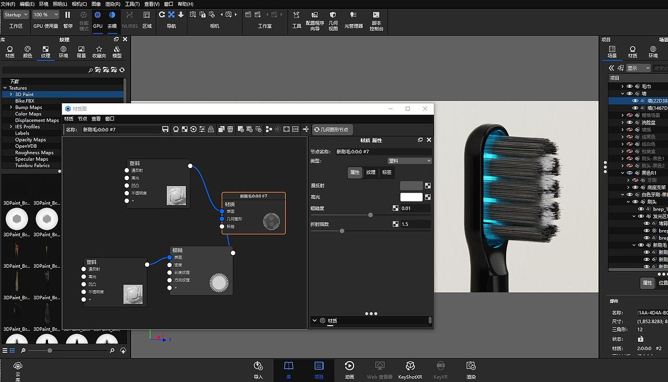This screenshot has width=668, height=382.
Task: Show the hidden 洗脸盆 item
Action: click(629, 122)
